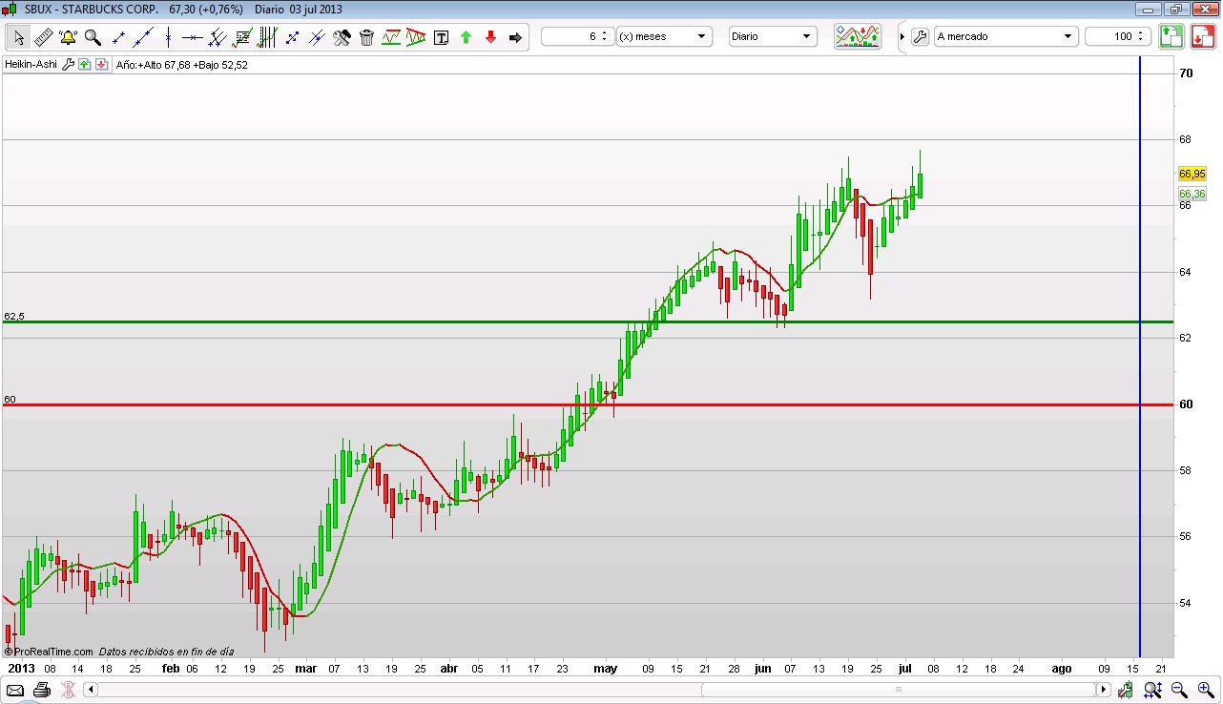This screenshot has width=1223, height=704.
Task: Select the parallel channel lines tool
Action: pos(218,37)
